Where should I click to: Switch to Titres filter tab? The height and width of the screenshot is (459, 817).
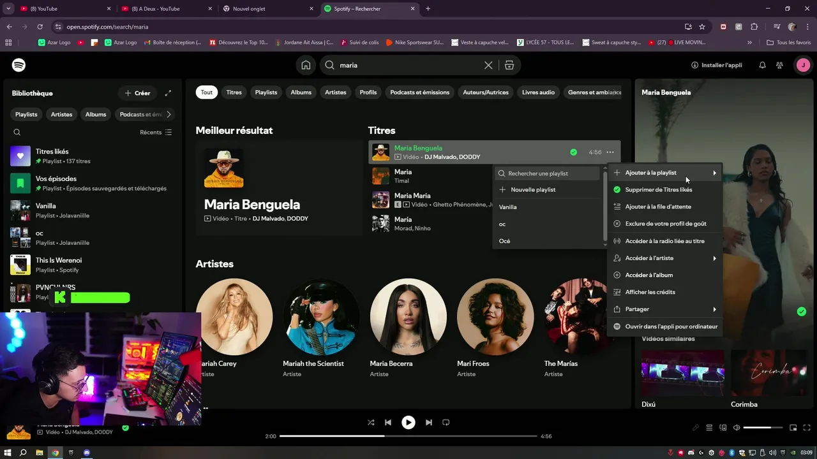(234, 92)
